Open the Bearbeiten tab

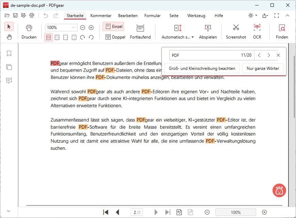click(128, 15)
